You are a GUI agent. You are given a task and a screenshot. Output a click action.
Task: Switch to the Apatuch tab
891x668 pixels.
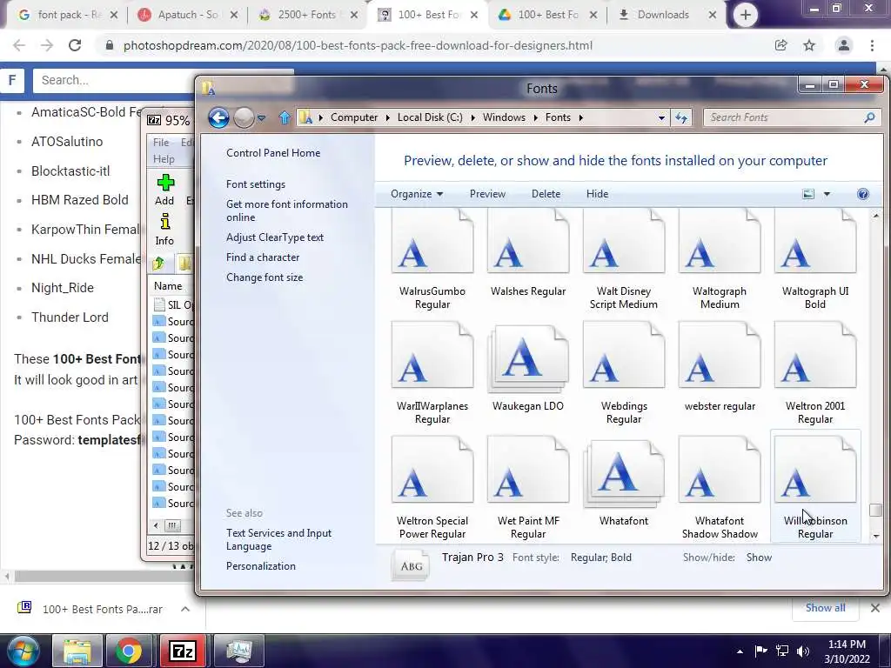pos(188,15)
